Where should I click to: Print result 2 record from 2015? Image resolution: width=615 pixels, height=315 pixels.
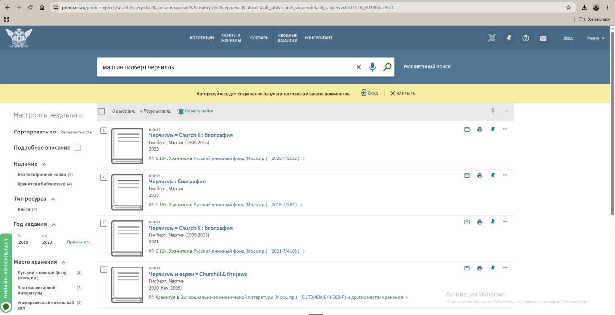480,176
